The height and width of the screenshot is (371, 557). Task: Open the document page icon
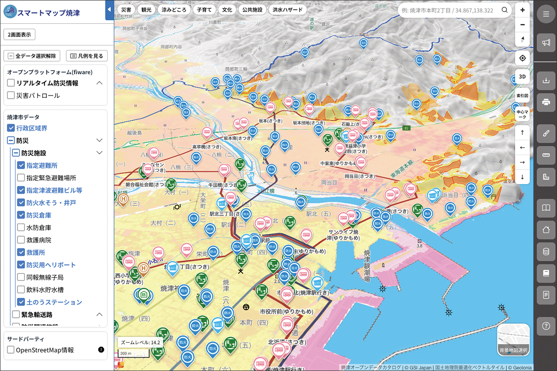tap(545, 295)
